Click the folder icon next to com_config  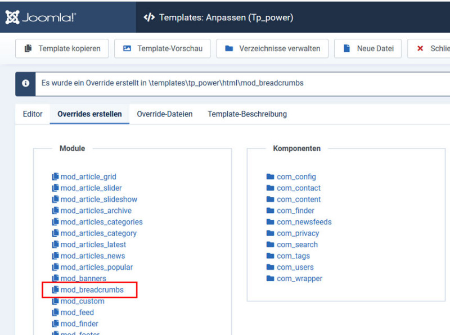[271, 176]
